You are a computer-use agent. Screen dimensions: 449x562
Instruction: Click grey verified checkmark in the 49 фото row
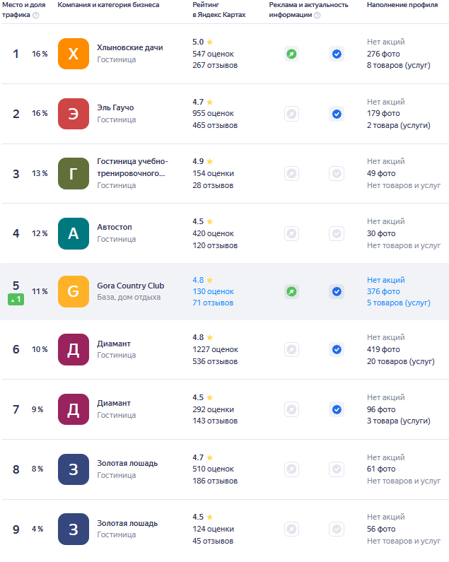[x=337, y=173]
